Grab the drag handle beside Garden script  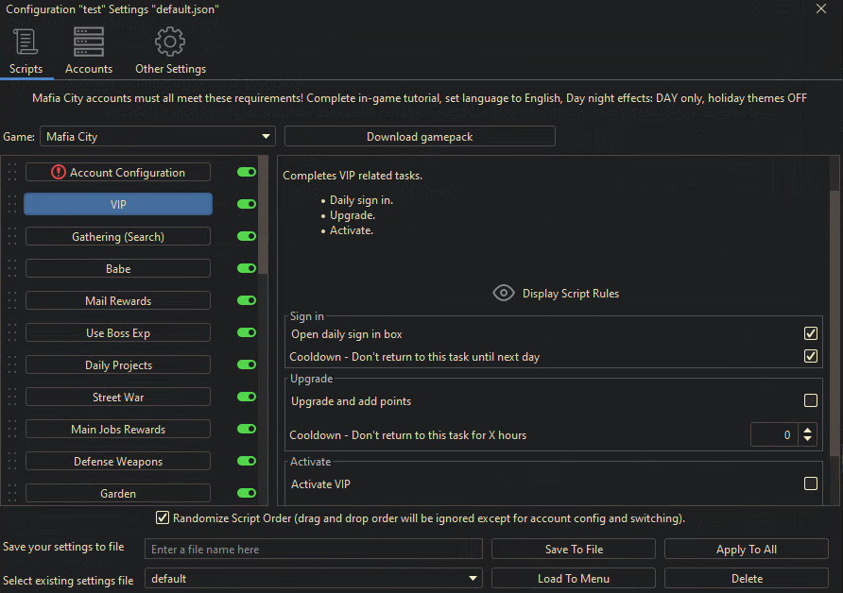(x=12, y=493)
